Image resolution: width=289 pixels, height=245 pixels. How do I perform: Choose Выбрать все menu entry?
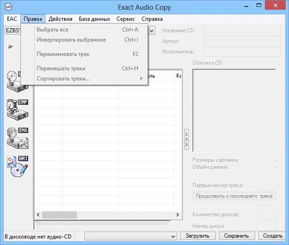[x=84, y=30]
